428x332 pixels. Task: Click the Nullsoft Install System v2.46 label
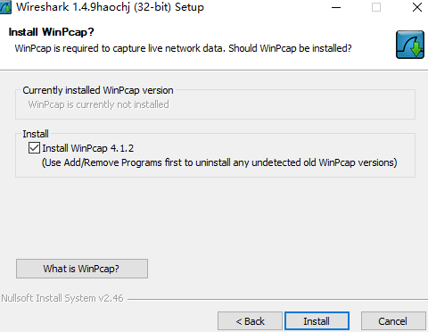pyautogui.click(x=62, y=298)
